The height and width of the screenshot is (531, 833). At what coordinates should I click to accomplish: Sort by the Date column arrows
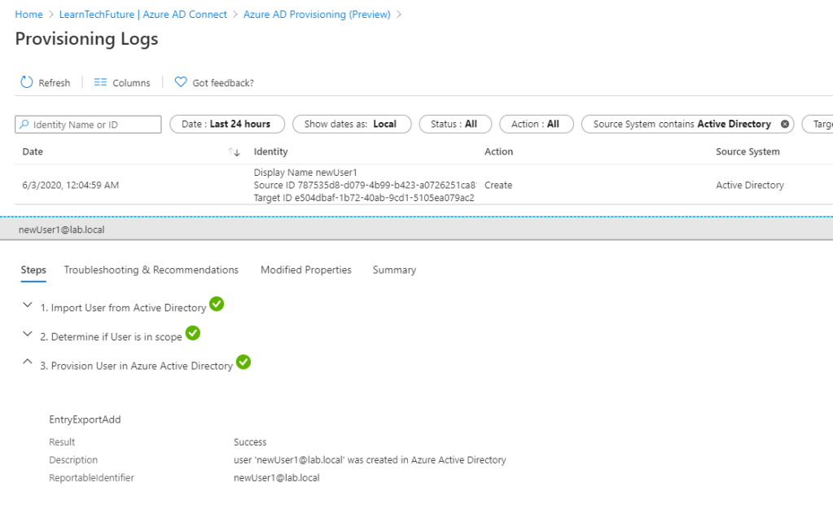tap(235, 152)
